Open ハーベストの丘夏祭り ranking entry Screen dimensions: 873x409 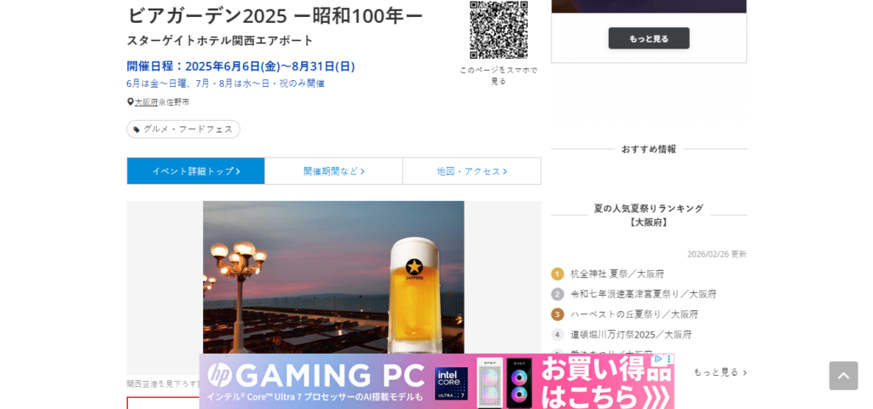tap(633, 314)
